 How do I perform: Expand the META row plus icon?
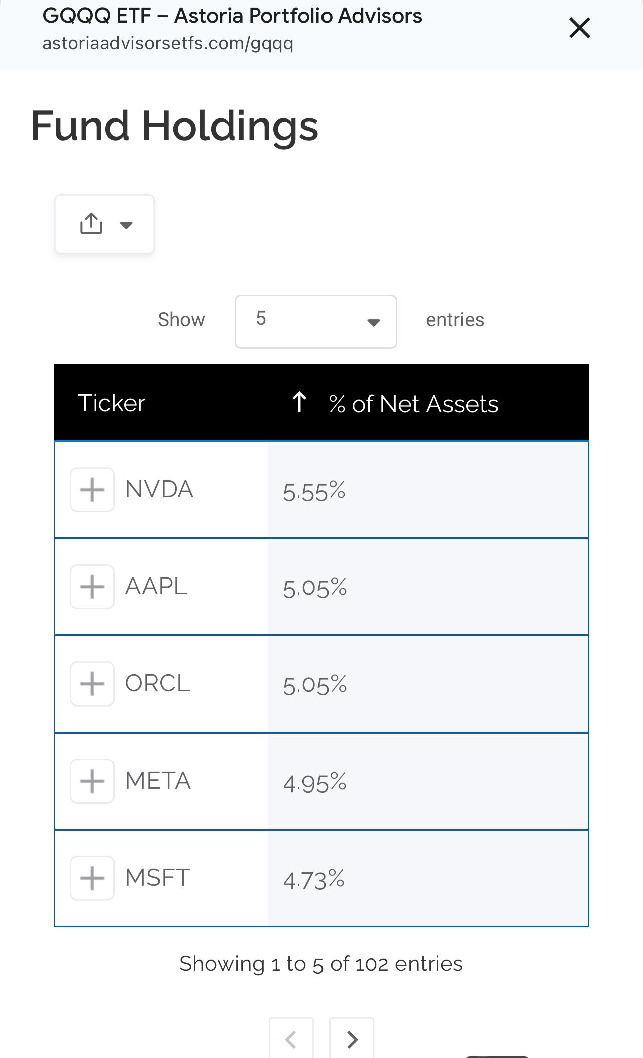[92, 781]
